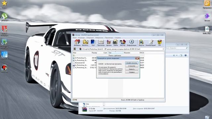The width and height of the screenshot is (212, 119).
Task: Select the parent folder '..' row
Action: [x=108, y=56]
